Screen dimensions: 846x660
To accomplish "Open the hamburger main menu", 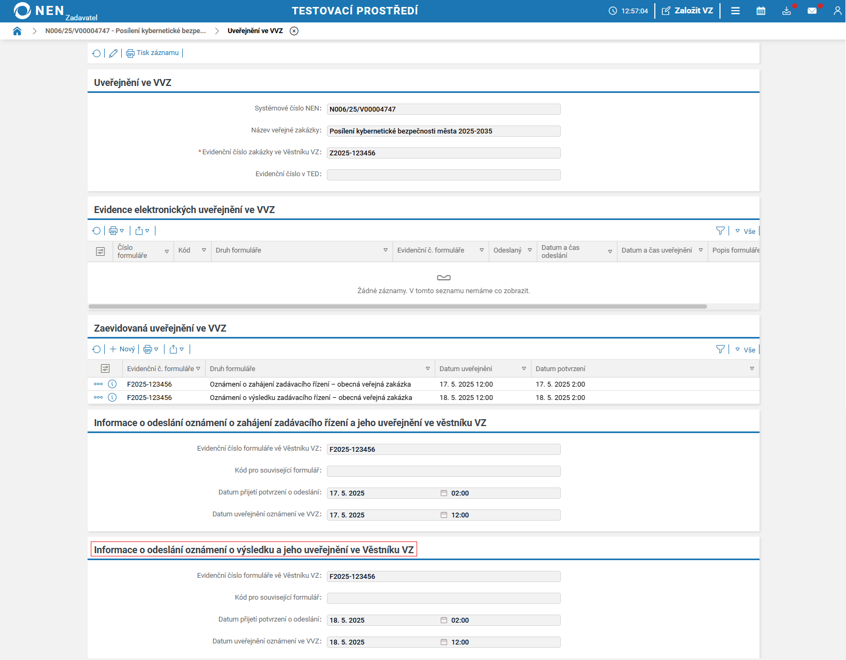I will point(735,11).
